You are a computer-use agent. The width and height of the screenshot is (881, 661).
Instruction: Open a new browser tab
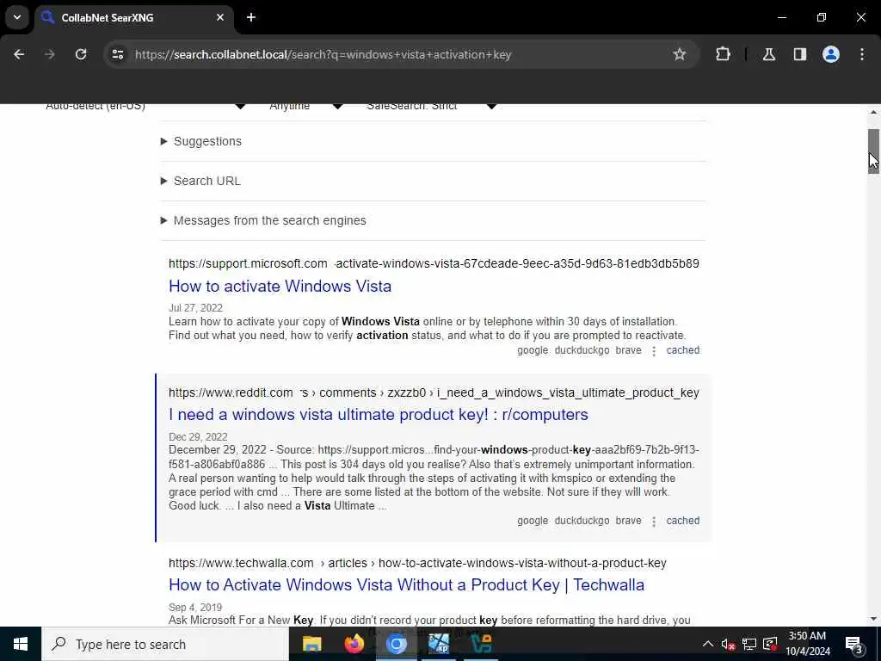pos(251,17)
